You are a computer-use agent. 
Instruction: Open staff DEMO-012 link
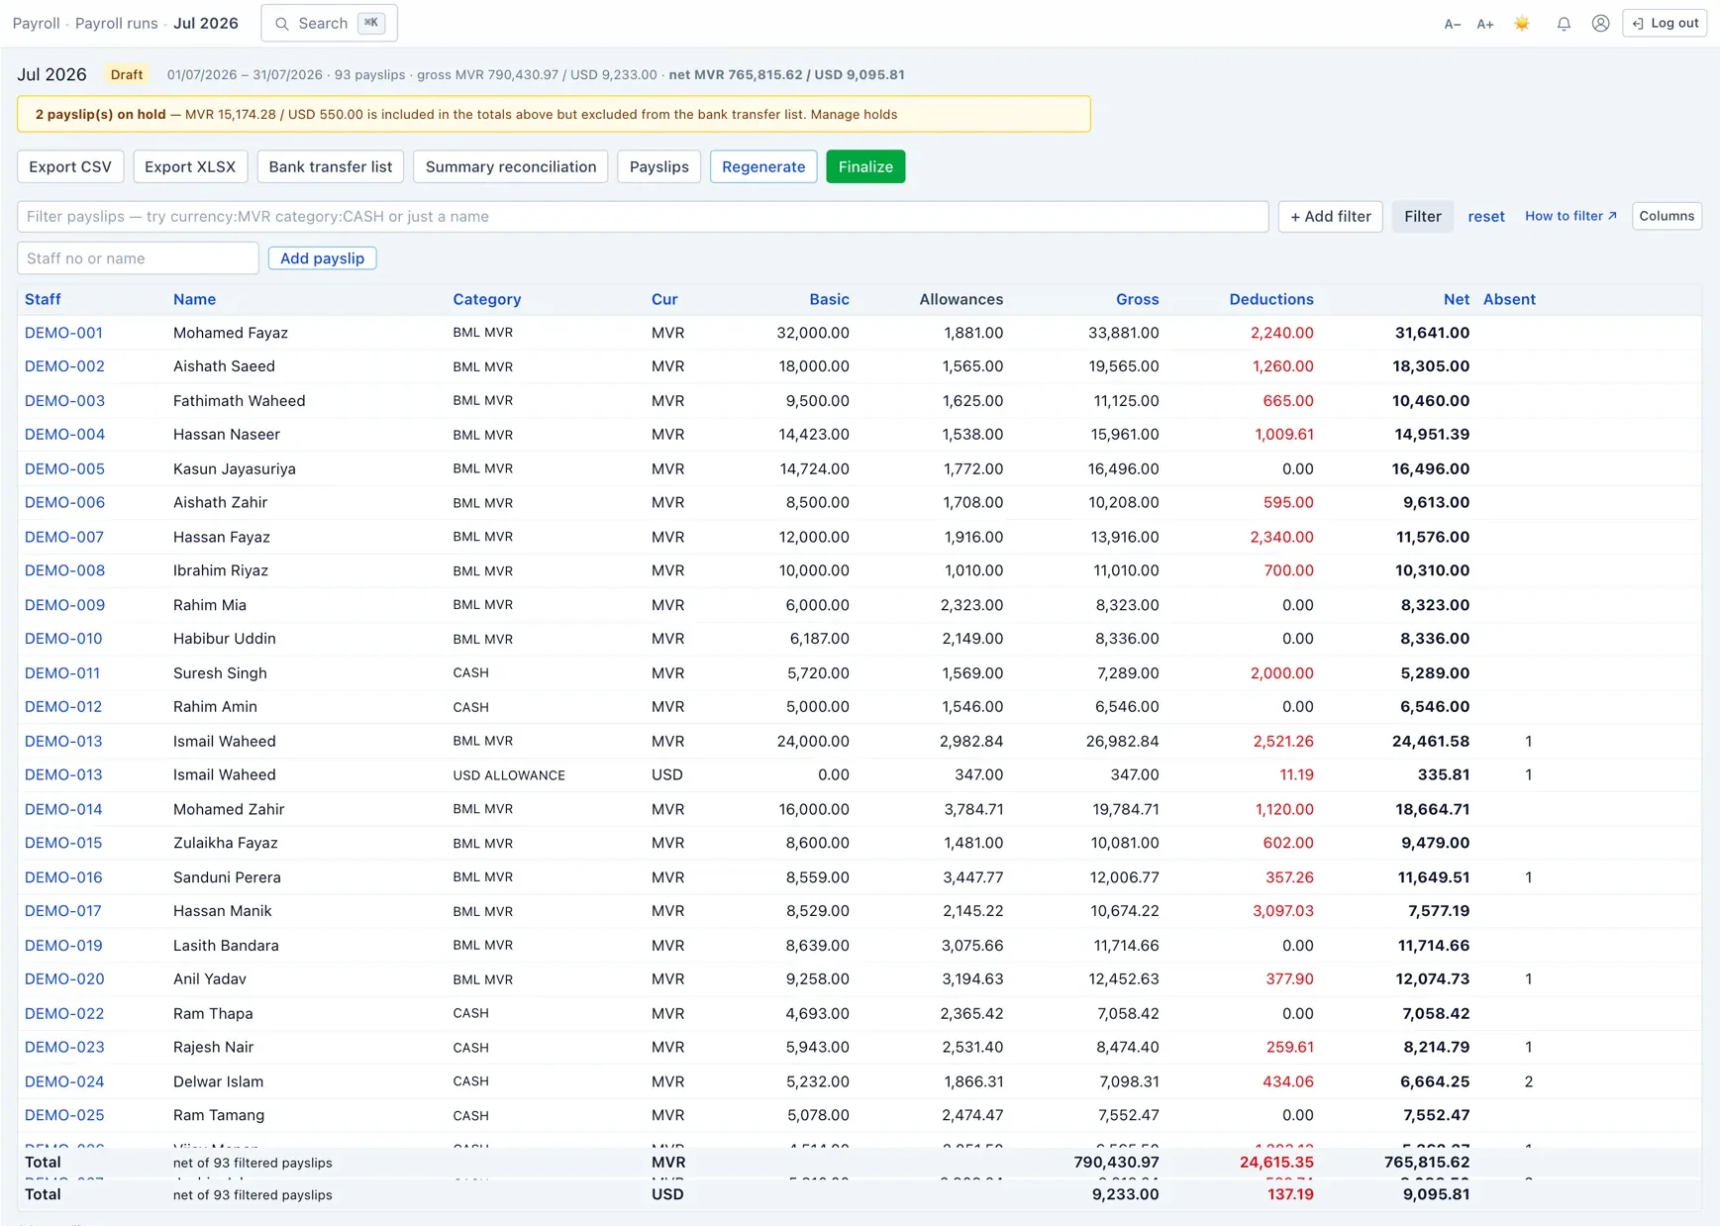pos(63,707)
